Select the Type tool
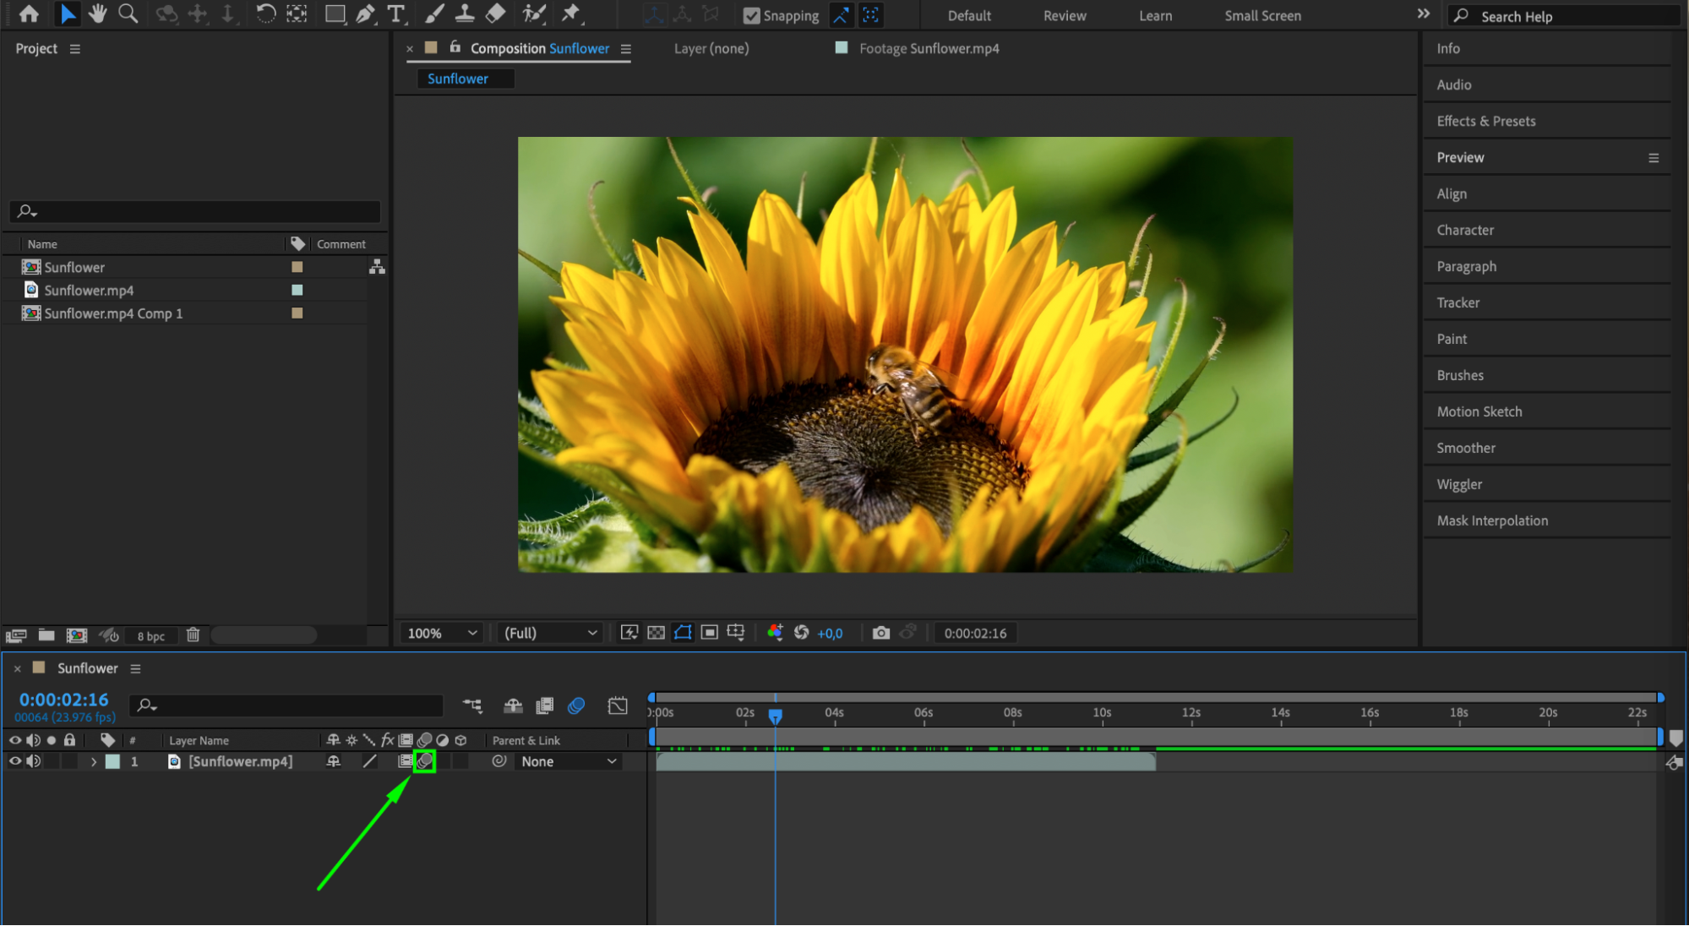Screen dimensions: 1689x926 [x=395, y=14]
